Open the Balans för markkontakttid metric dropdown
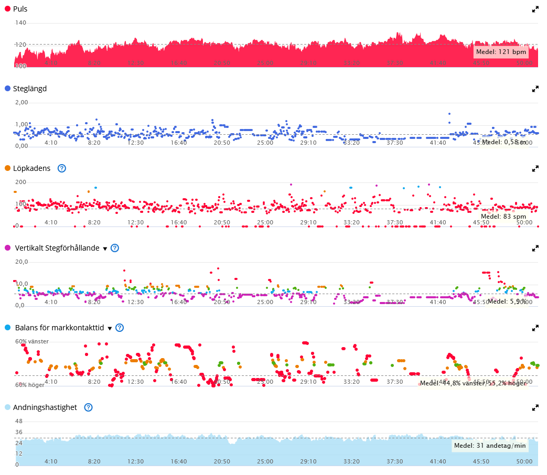This screenshot has height=475, width=547. click(x=110, y=328)
